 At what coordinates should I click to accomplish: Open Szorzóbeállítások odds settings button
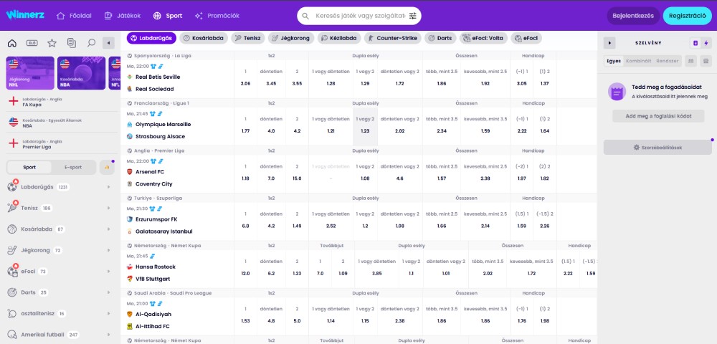[x=657, y=148]
